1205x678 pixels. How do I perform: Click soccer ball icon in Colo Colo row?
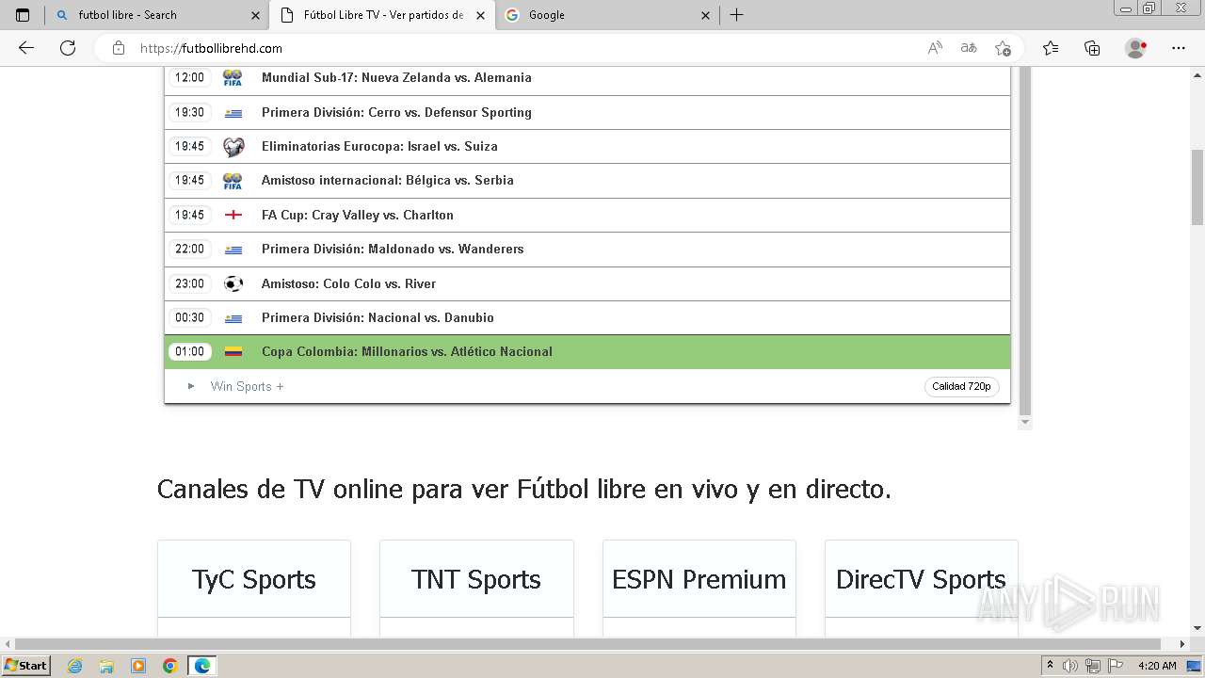tap(233, 283)
